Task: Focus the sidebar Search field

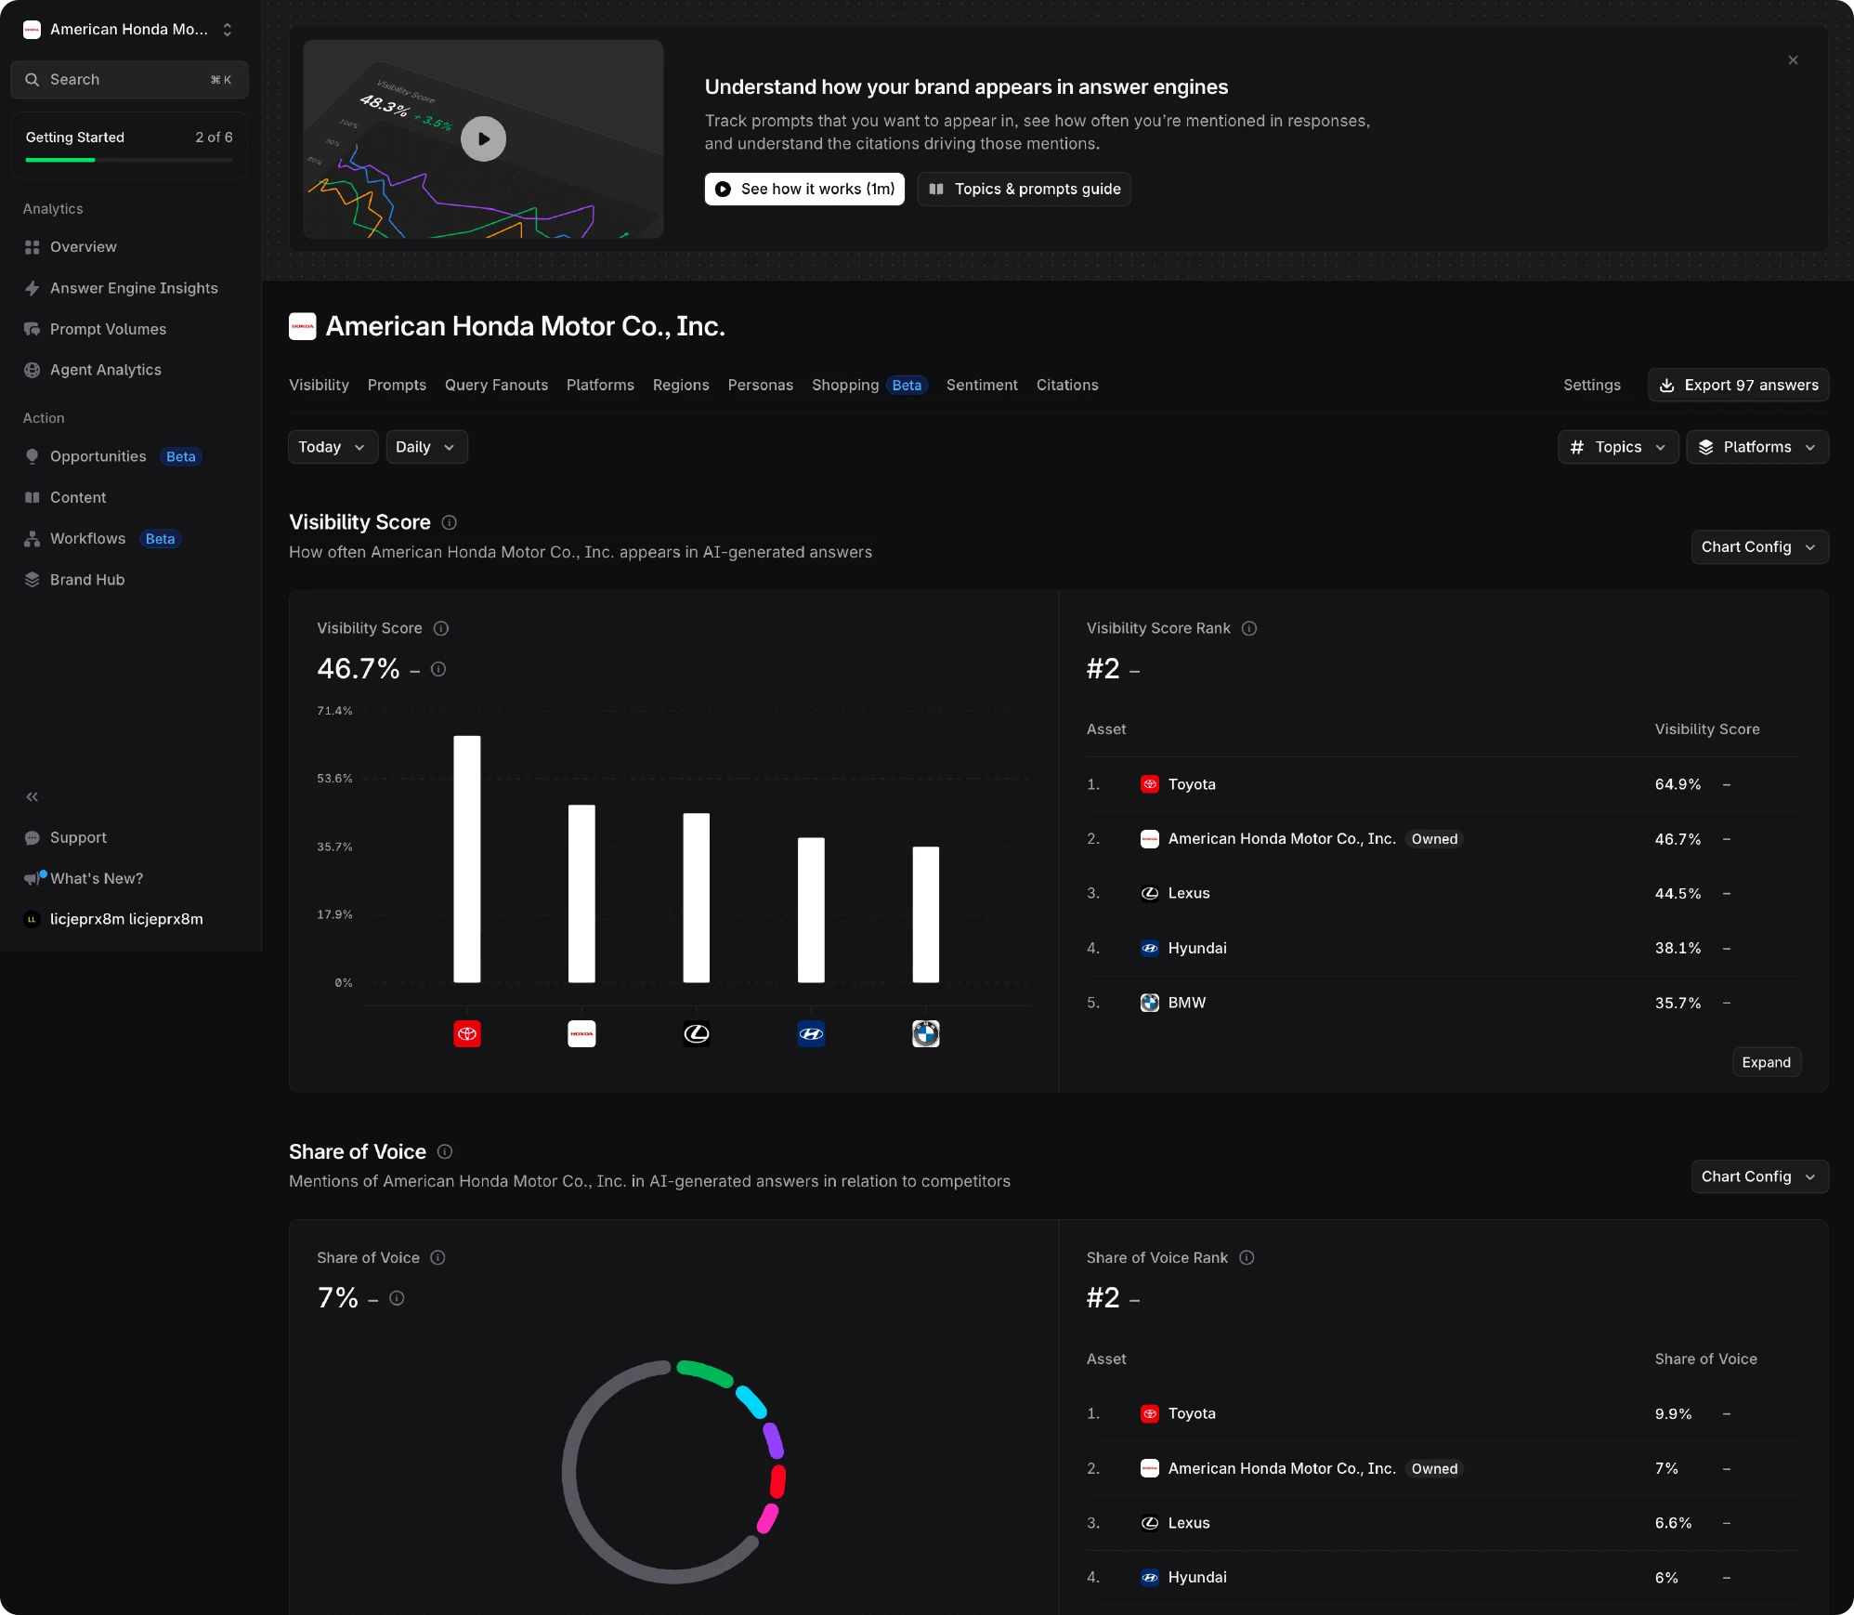Action: [129, 80]
